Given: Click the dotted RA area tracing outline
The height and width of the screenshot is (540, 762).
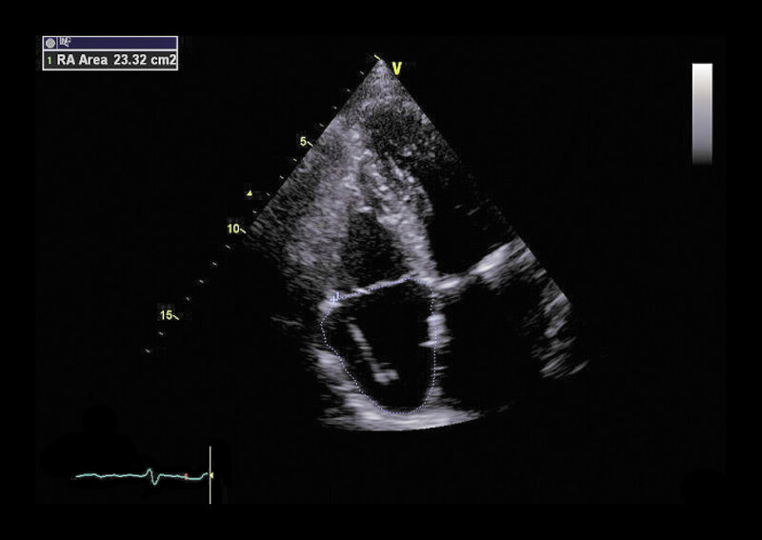Looking at the screenshot, I should [x=379, y=346].
